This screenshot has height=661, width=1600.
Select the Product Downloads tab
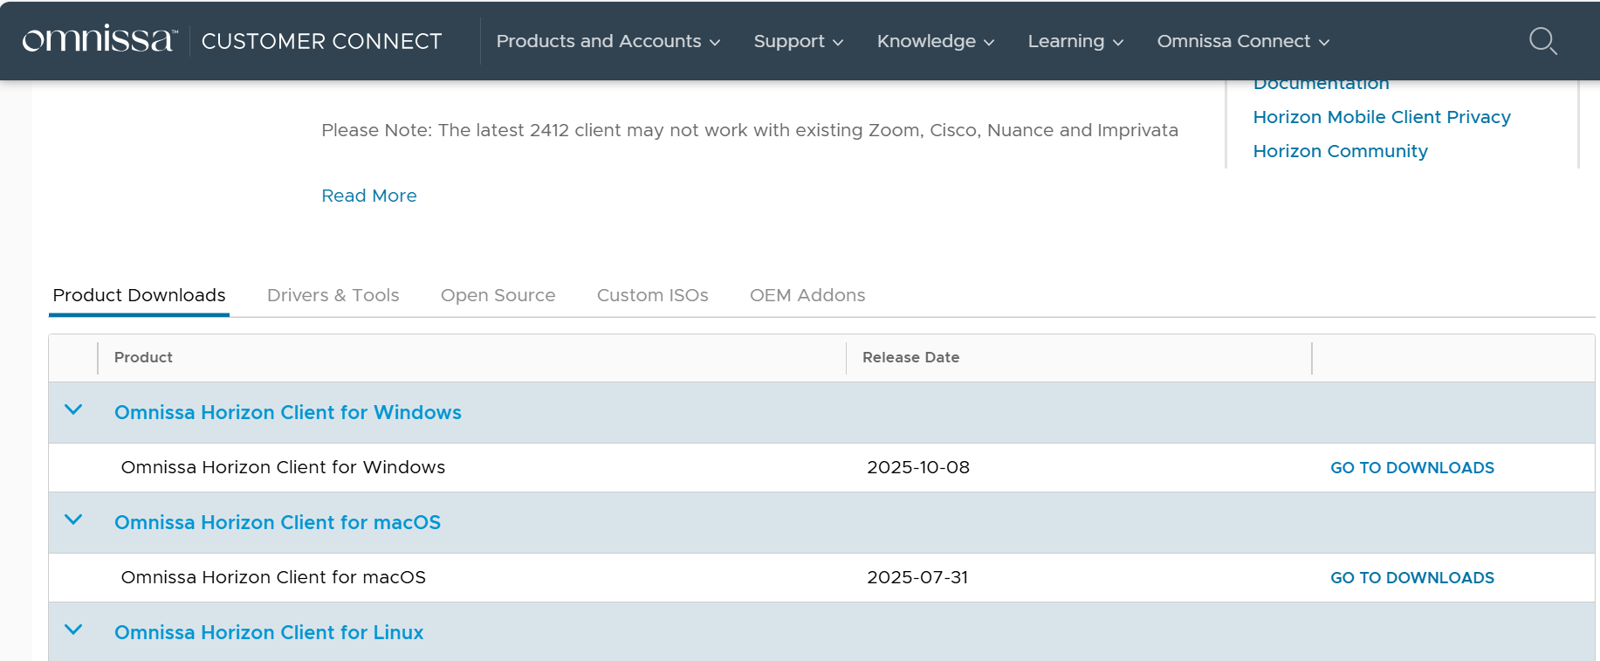coord(139,295)
